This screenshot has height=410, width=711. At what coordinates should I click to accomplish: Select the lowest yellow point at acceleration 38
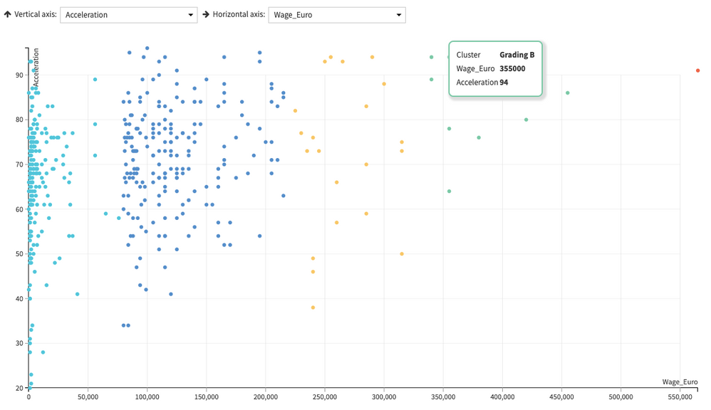[x=313, y=307]
